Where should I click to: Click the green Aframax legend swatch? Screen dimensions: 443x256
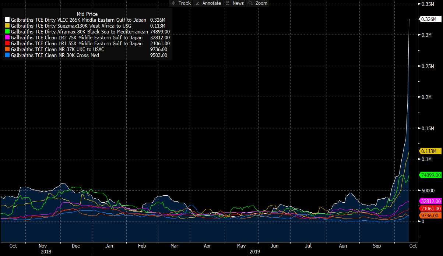pos(7,32)
